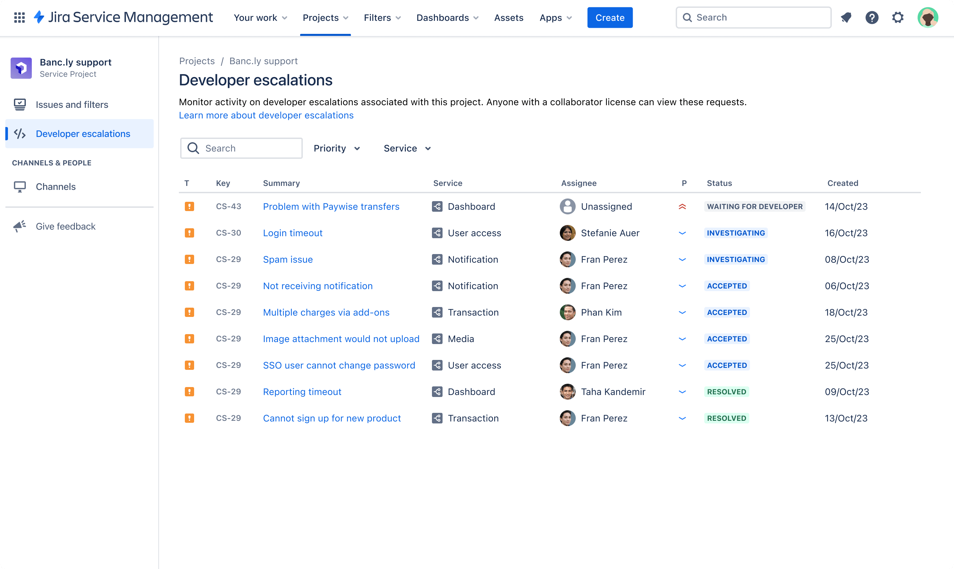
Task: Click the Issues and filters sidebar icon
Action: coord(20,104)
